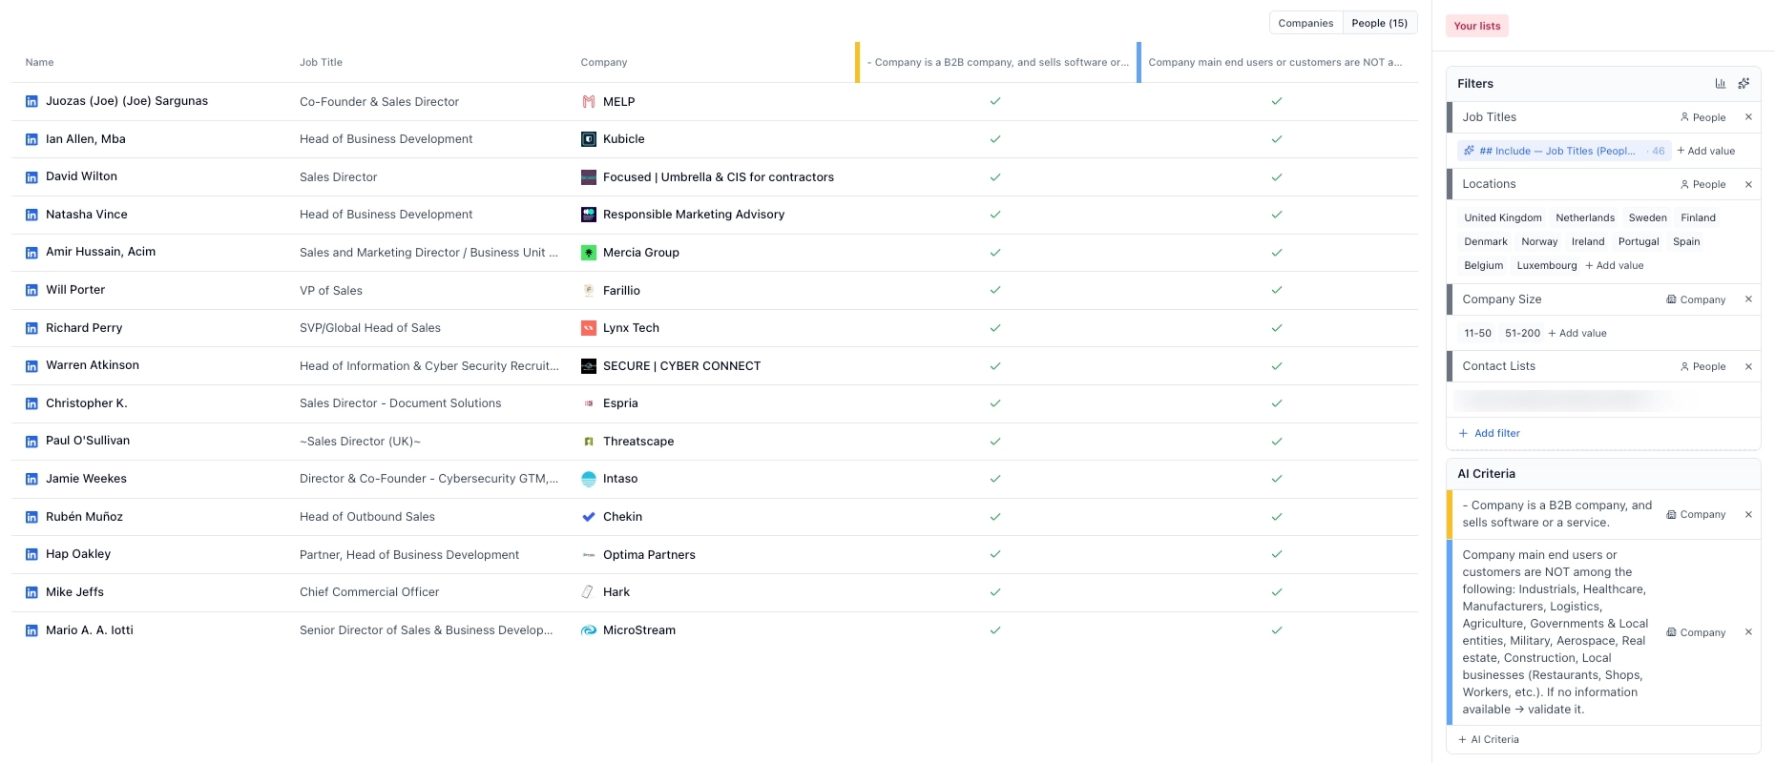The width and height of the screenshot is (1775, 763).
Task: Remove the Contact Lists filter
Action: (x=1748, y=366)
